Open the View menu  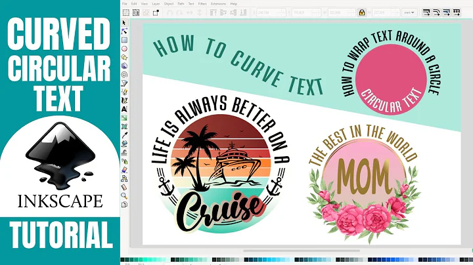[x=145, y=4]
